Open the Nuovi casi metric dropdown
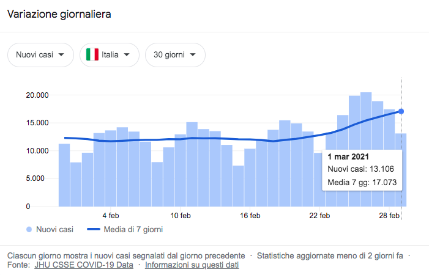 pyautogui.click(x=40, y=55)
